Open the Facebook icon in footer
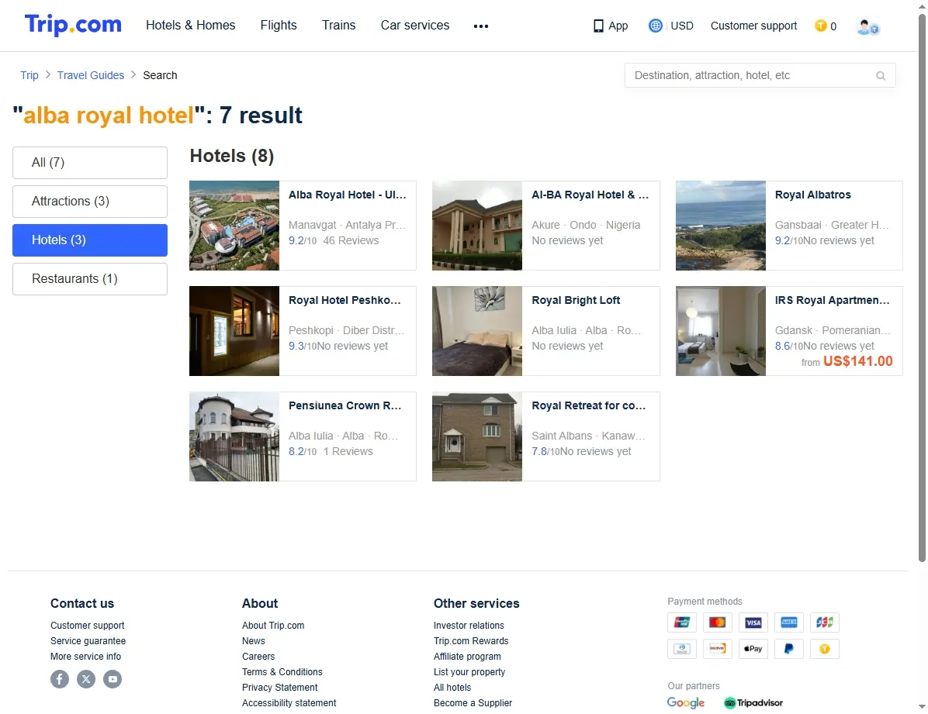Screen dimensions: 928x714 [x=60, y=679]
